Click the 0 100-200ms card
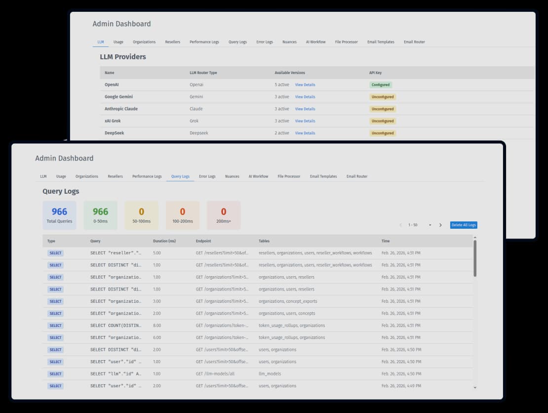This screenshot has width=548, height=413. (183, 215)
